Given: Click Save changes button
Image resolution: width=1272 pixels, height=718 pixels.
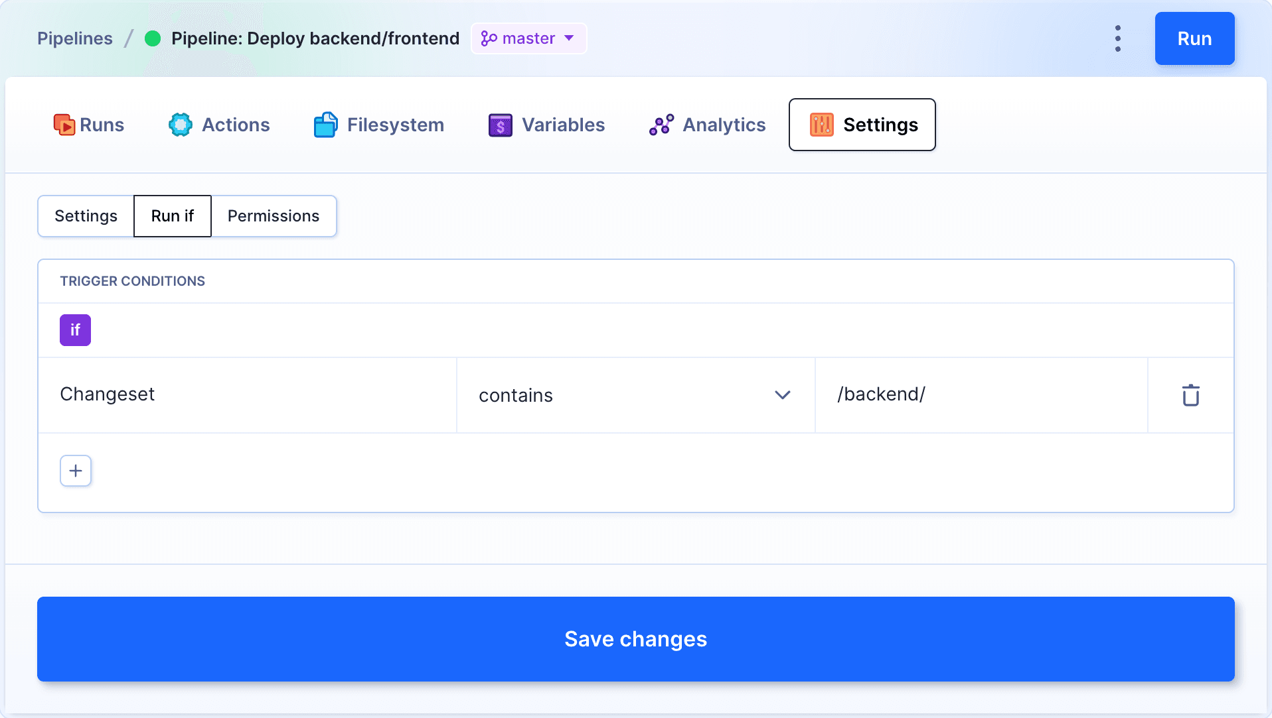Looking at the screenshot, I should tap(636, 639).
